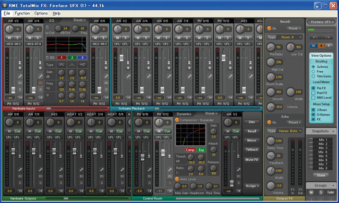
Task: Collapse the Groups panel
Action: pyautogui.click(x=334, y=185)
